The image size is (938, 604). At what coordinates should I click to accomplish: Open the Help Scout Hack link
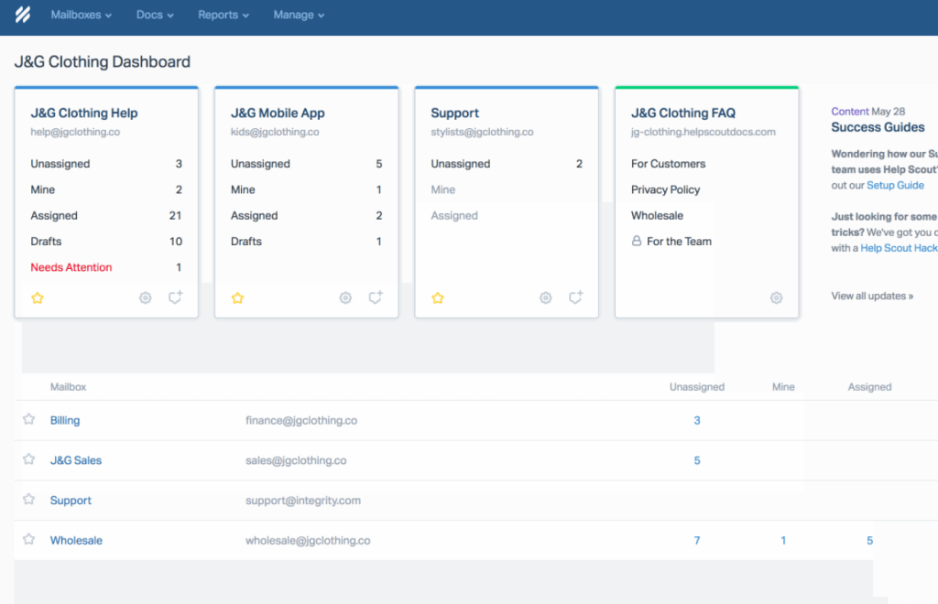click(899, 247)
